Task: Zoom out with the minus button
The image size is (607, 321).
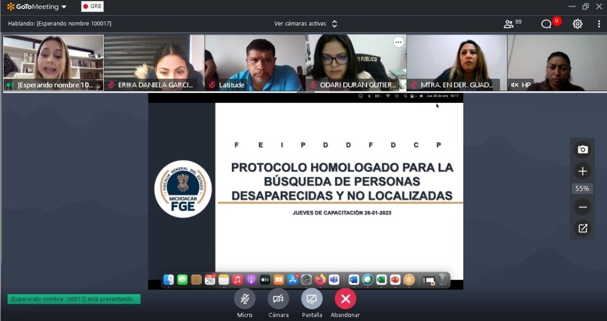Action: pyautogui.click(x=582, y=207)
